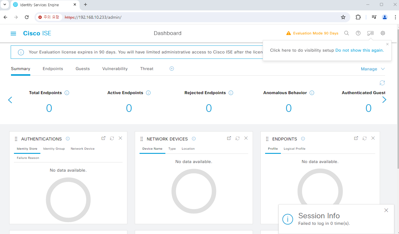Screen dimensions: 399x234
Task: Pop out the Endpoints dashlet
Action: tap(356, 138)
